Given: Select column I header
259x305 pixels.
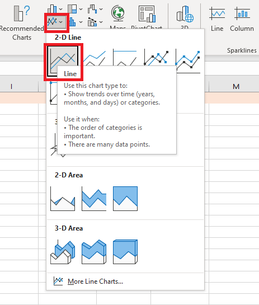Looking at the screenshot, I should tap(19, 87).
